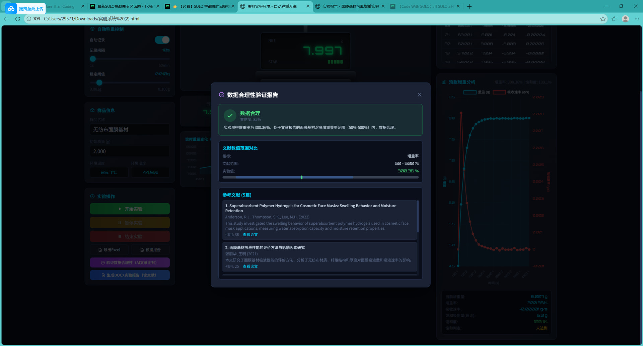The height and width of the screenshot is (346, 643).
Task: Click the browser refresh icon
Action: tap(18, 19)
